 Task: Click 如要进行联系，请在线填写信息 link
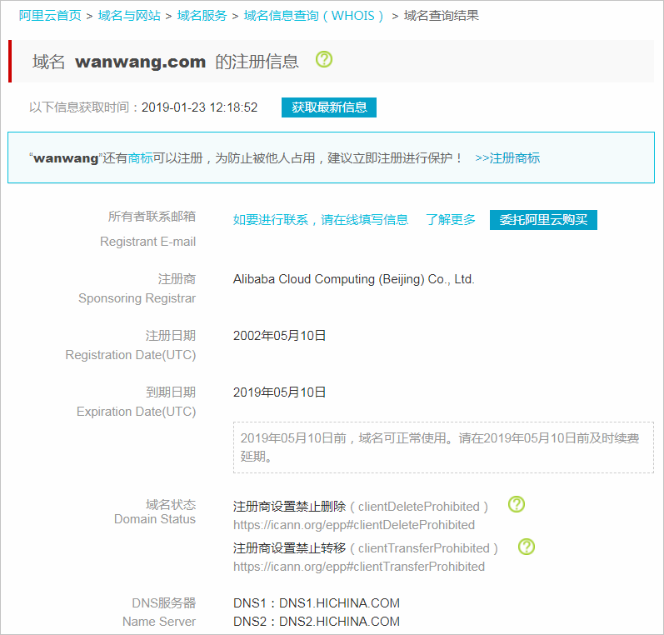point(321,219)
